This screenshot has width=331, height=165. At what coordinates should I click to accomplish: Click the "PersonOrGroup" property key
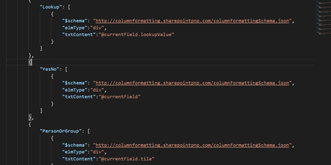pos(61,131)
